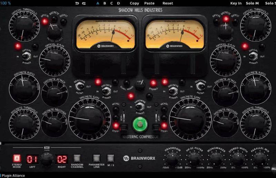Open the 100 % zoom scale menu

6,3
